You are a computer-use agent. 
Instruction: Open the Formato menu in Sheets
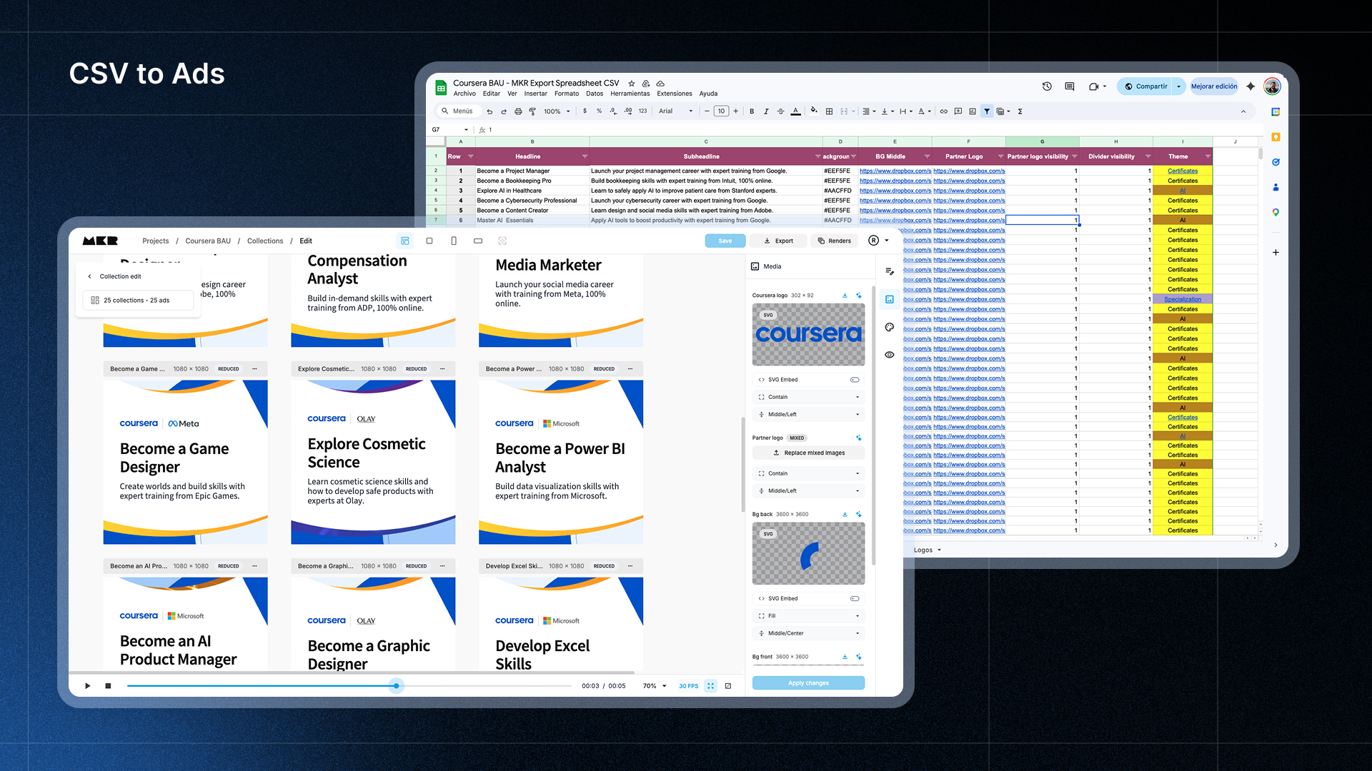[567, 94]
